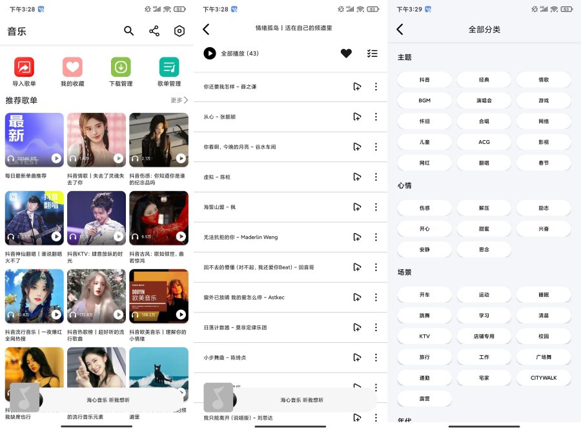Open the settings gear icon
The height and width of the screenshot is (430, 581).
(179, 30)
